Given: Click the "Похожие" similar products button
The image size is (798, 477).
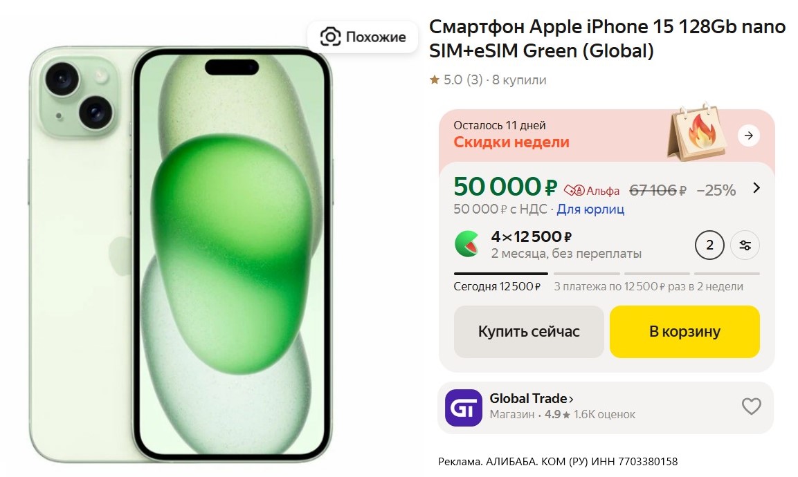Looking at the screenshot, I should 363,37.
